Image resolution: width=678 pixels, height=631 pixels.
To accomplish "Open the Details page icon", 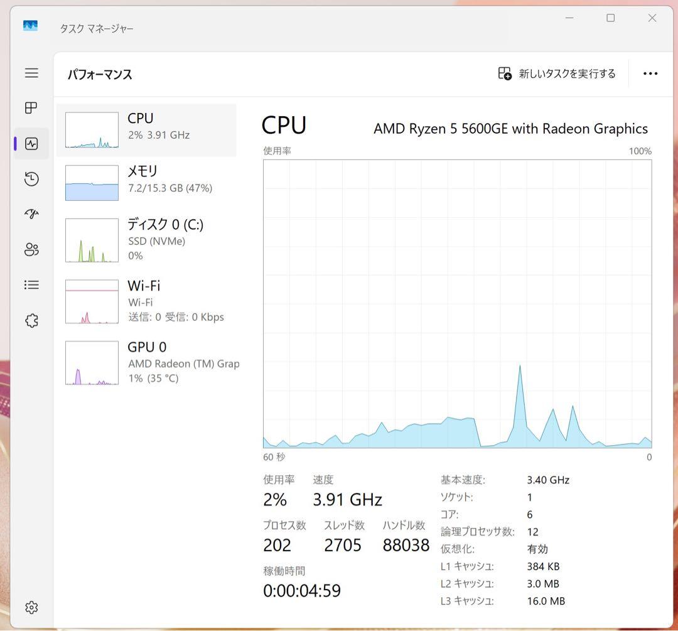I will (x=31, y=284).
